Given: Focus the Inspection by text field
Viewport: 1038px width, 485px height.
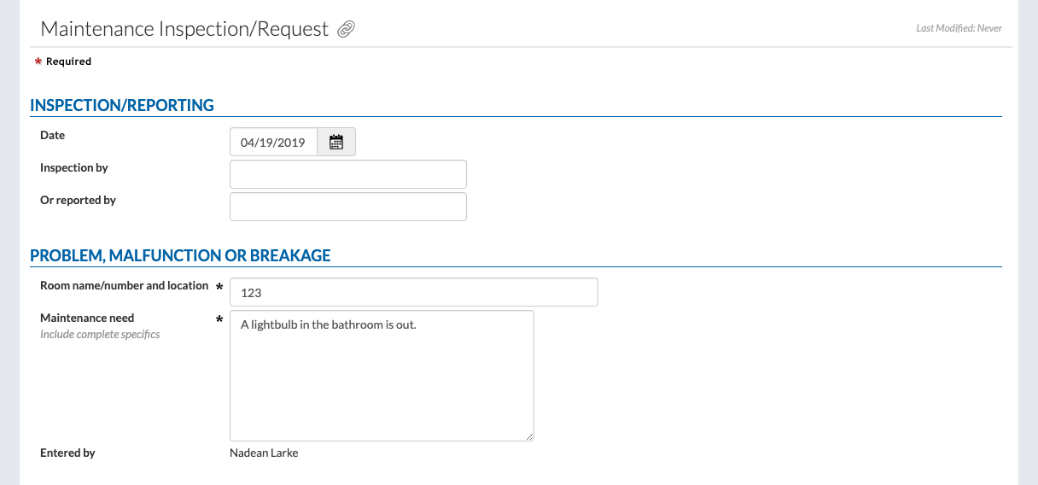Looking at the screenshot, I should [x=348, y=174].
